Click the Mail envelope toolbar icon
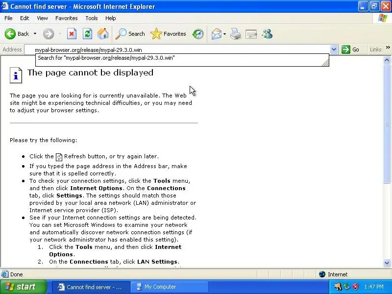The width and height of the screenshot is (392, 294). tap(217, 34)
